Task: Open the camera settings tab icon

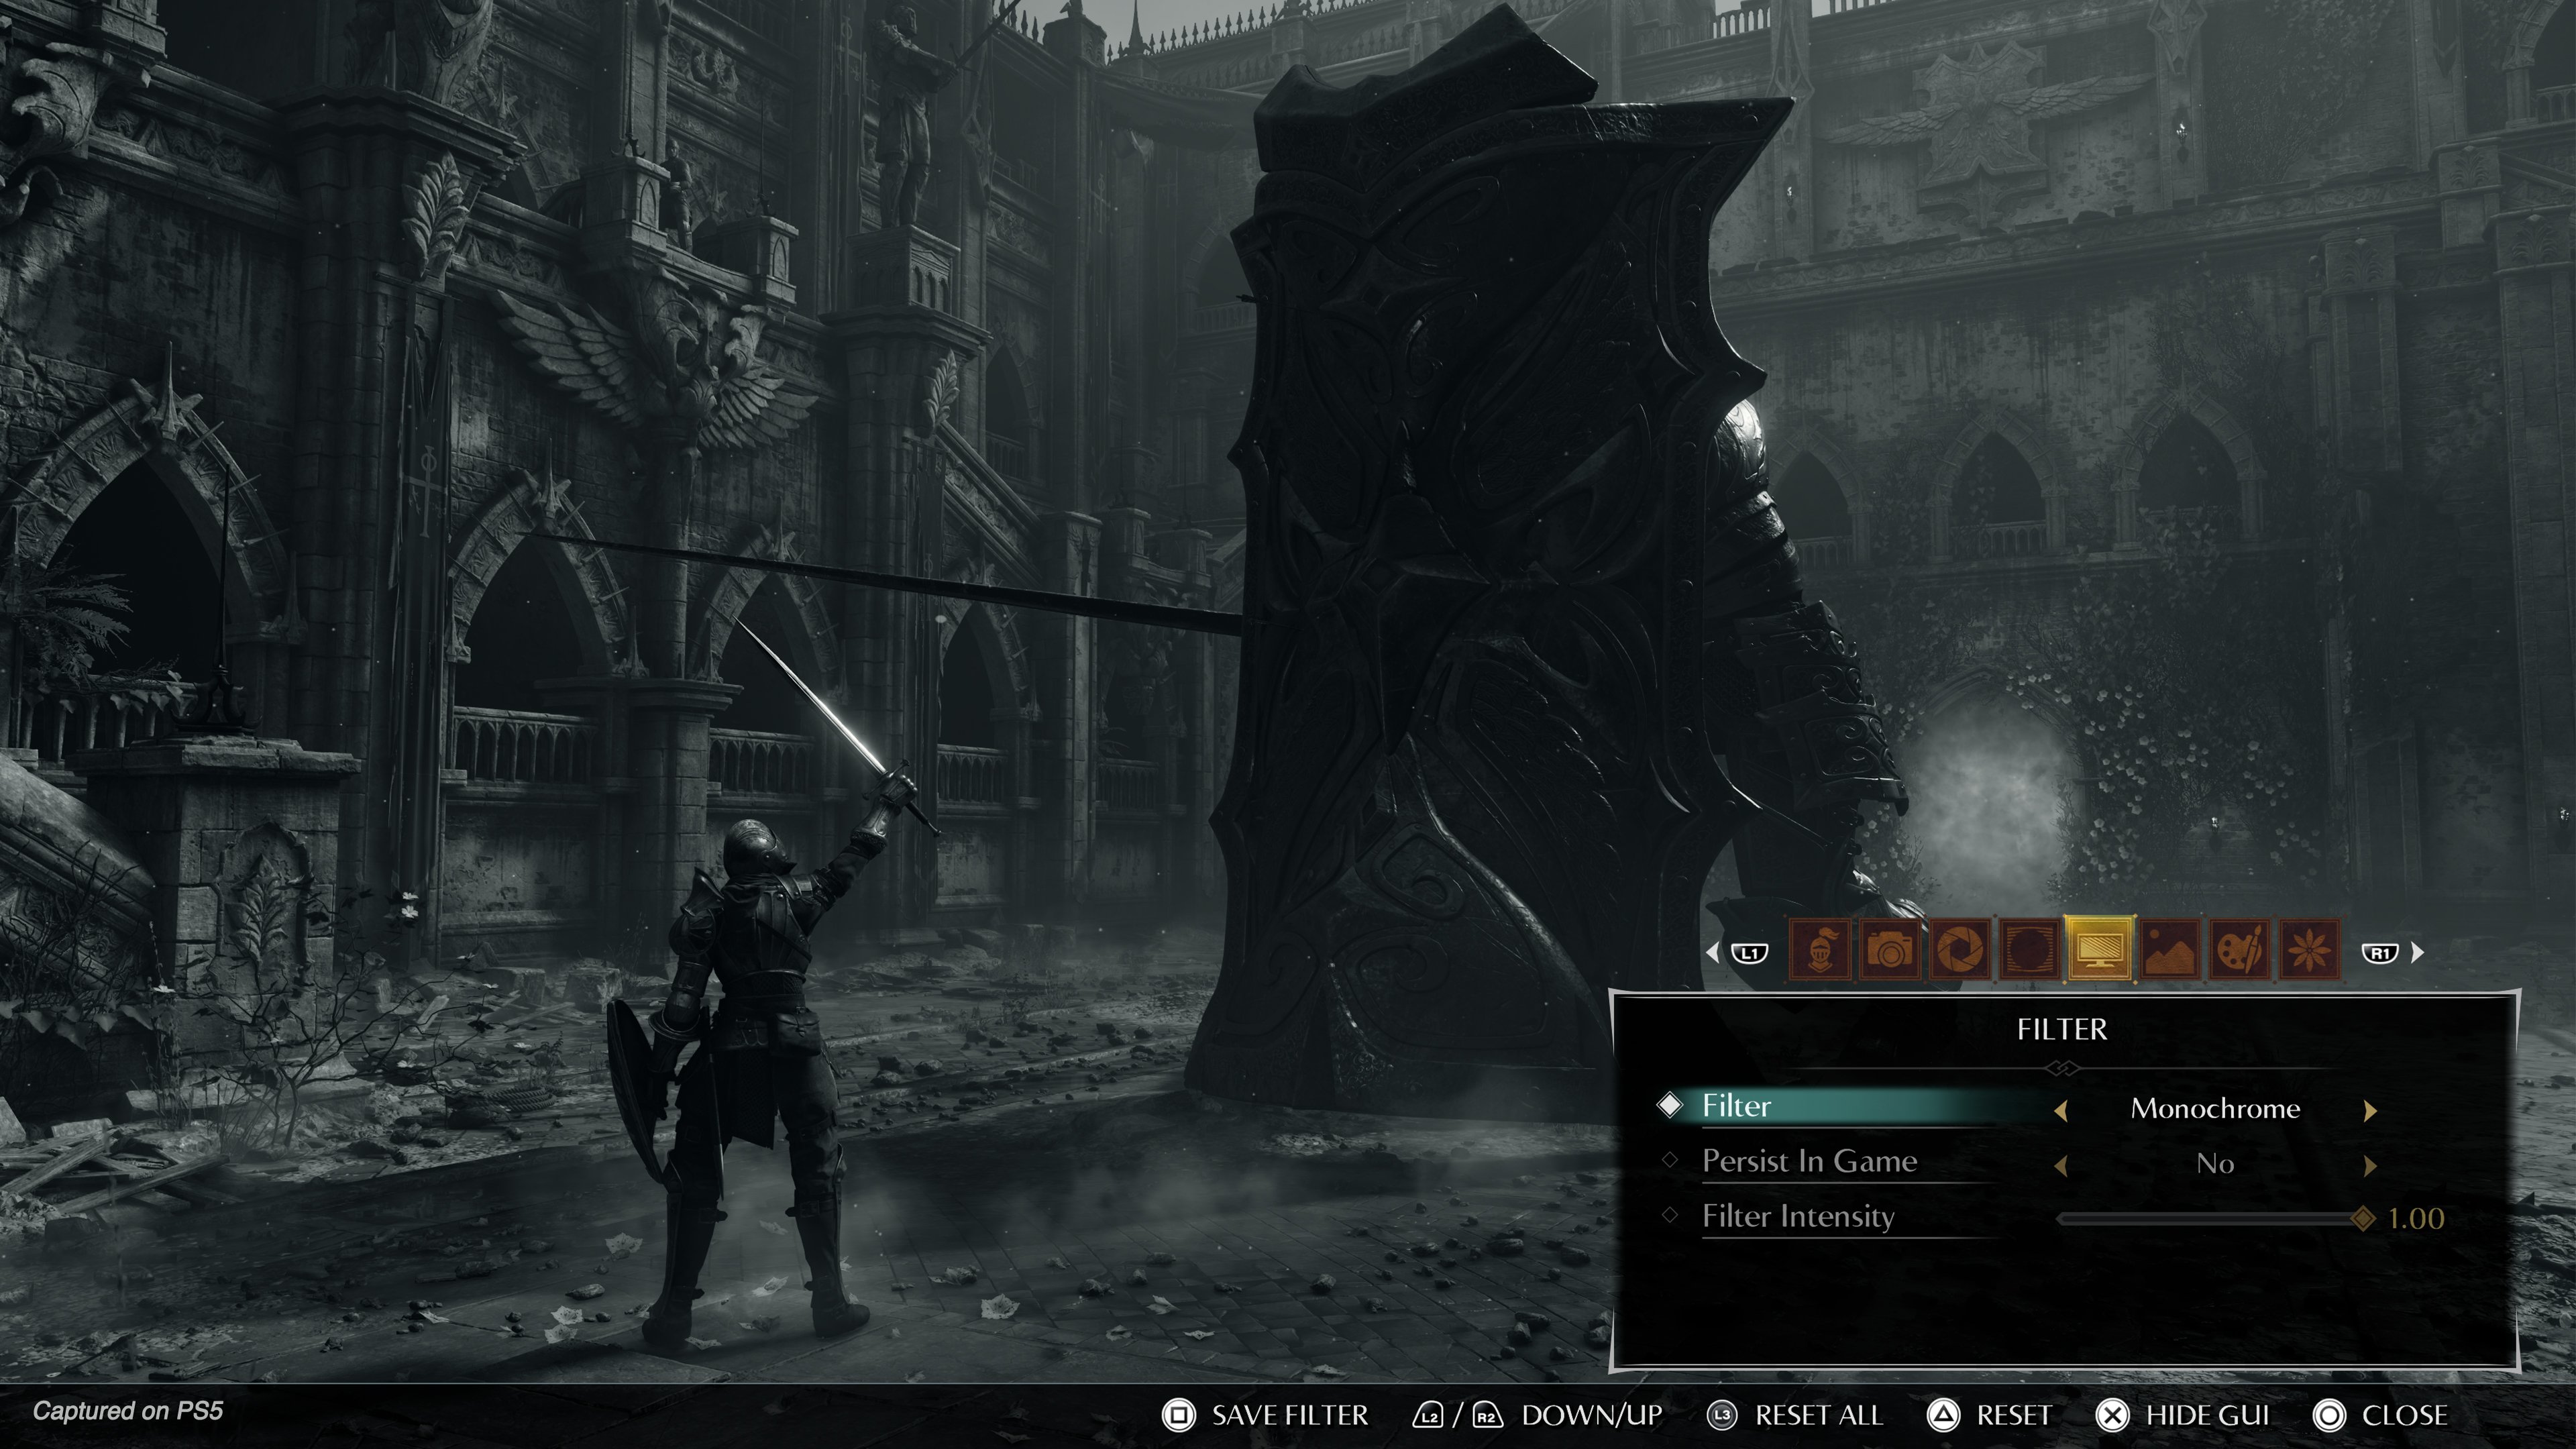Action: click(1890, 950)
